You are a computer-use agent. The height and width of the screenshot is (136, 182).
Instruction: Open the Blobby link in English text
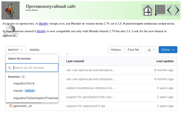pos(41,31)
